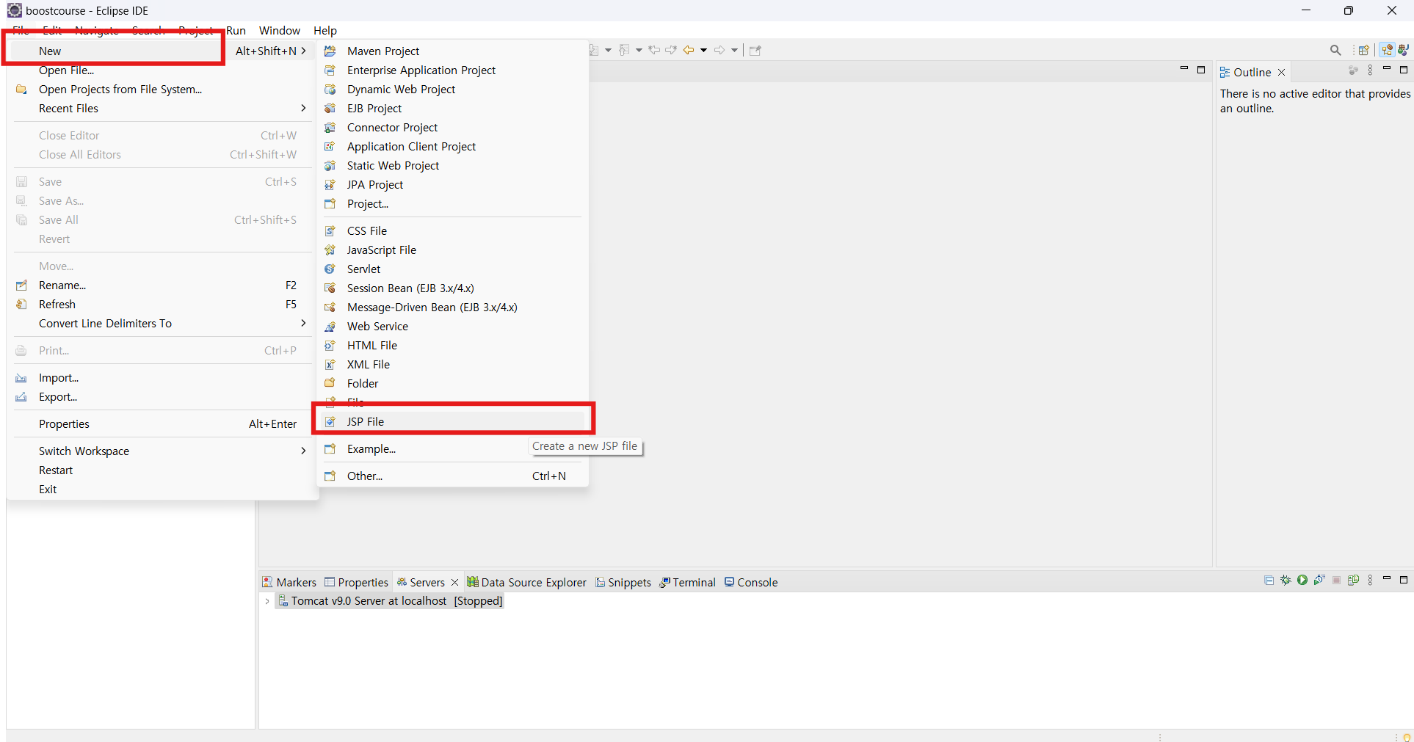Open Other... wizard entry

452,476
